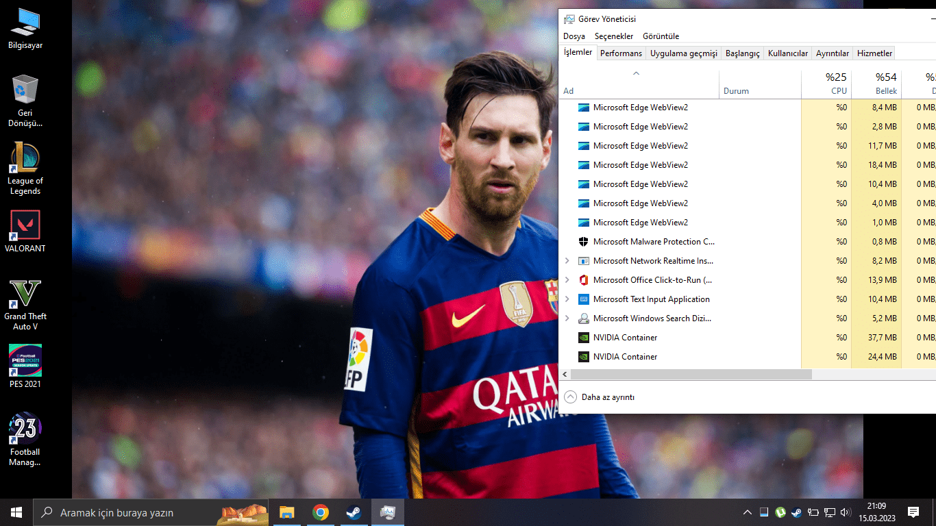The image size is (936, 526).
Task: Open the Görüntüle menu
Action: [661, 36]
